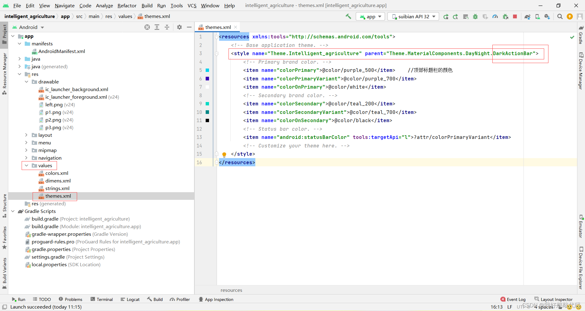585x311 pixels.
Task: Click the values breadcrumb in path bar
Action: pyautogui.click(x=125, y=16)
